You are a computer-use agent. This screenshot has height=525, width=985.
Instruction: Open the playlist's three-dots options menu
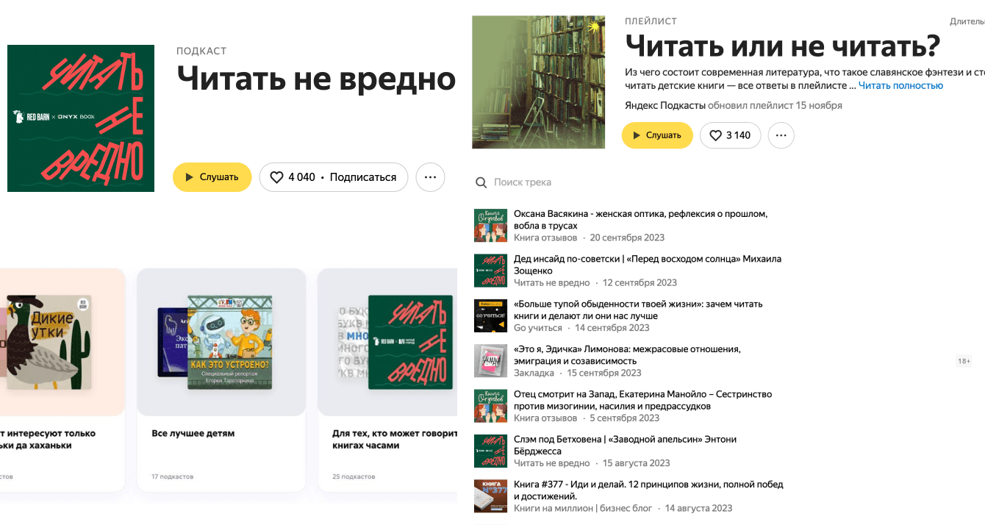click(781, 135)
